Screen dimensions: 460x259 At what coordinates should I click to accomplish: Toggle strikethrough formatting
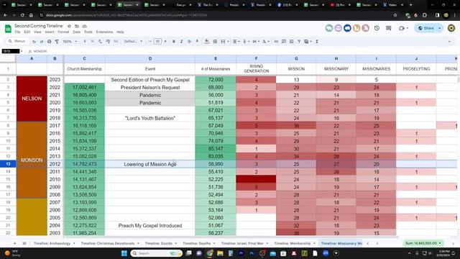[189, 42]
